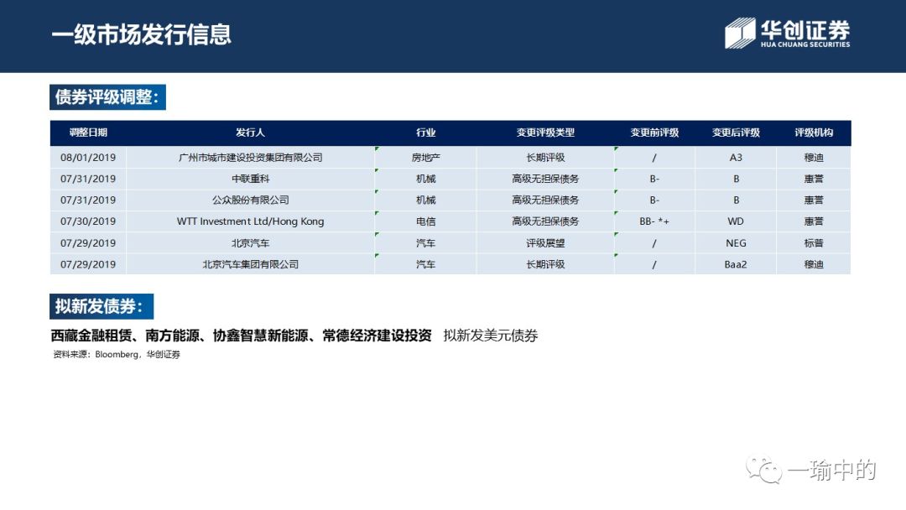Click the A3 rating cell
Image resolution: width=906 pixels, height=510 pixels.
point(736,158)
